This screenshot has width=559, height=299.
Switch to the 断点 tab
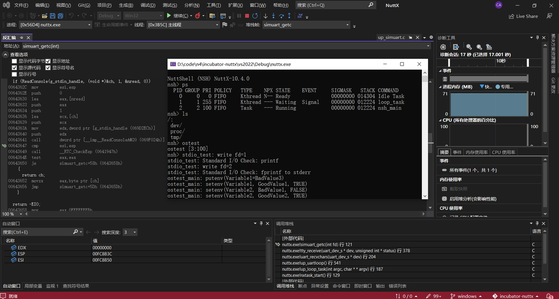[x=303, y=286]
